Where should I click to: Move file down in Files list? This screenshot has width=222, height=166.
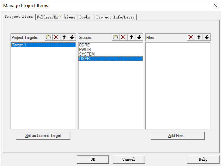point(207,37)
